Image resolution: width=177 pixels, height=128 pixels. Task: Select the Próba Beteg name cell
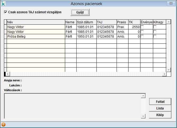pyautogui.click(x=36, y=37)
